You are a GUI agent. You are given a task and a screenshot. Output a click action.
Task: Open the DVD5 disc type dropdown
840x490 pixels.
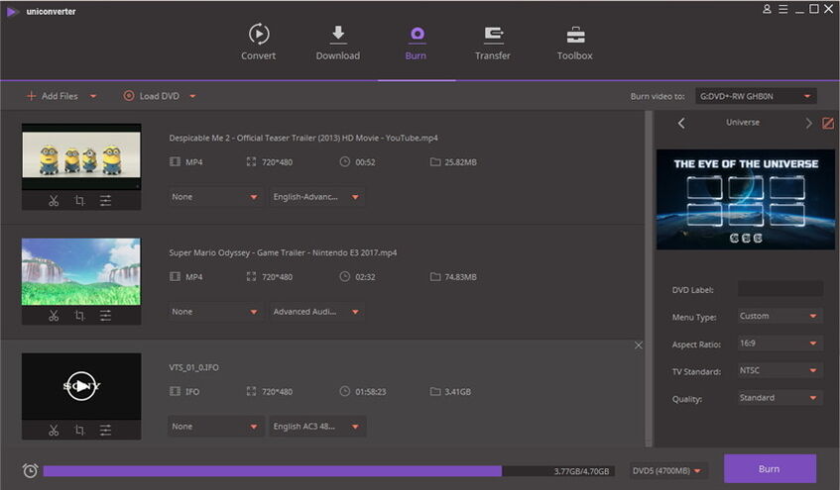click(x=667, y=471)
